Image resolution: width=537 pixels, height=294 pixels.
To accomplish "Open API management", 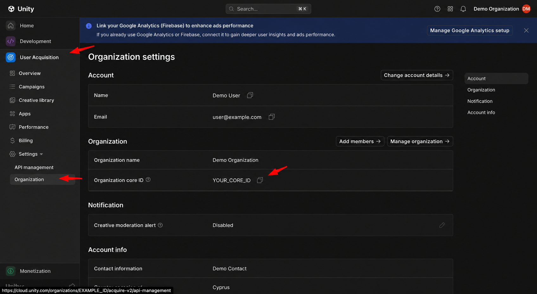I will [34, 167].
